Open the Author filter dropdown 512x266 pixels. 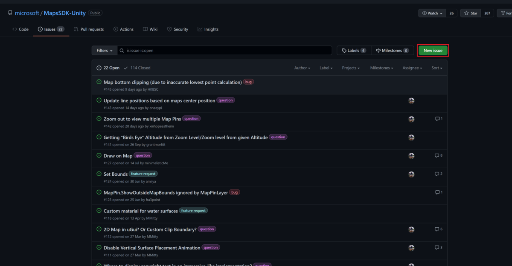302,68
